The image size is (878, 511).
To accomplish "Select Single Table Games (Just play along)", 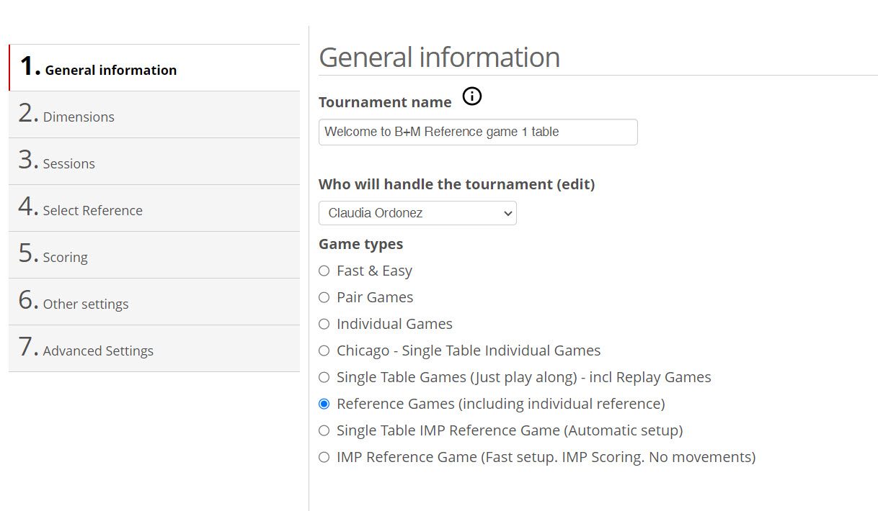I will (x=324, y=377).
